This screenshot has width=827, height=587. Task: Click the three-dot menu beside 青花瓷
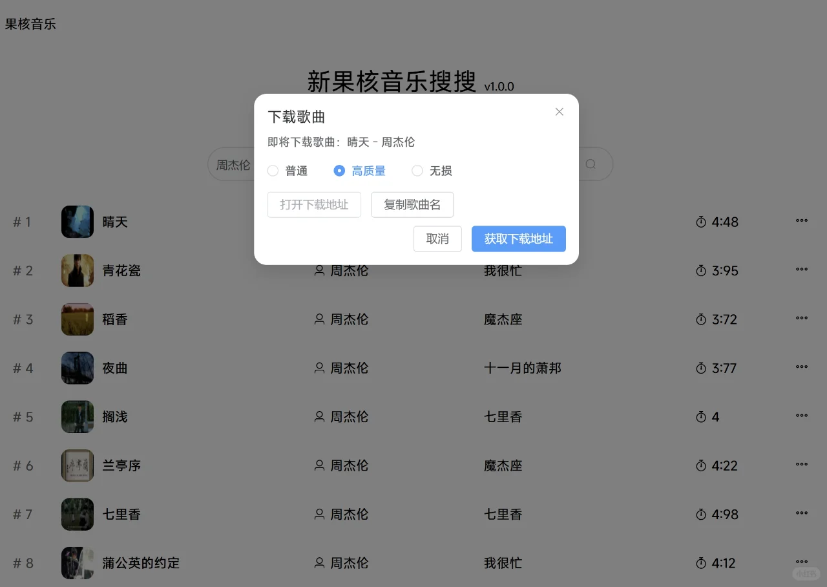[801, 270]
